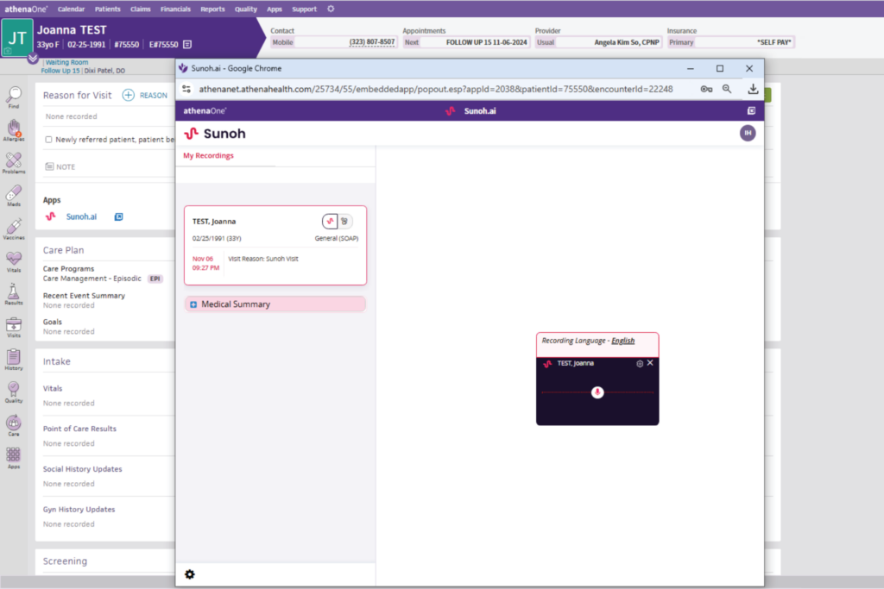Viewport: 884px width, 589px height.
Task: Open the Patients menu
Action: (108, 9)
